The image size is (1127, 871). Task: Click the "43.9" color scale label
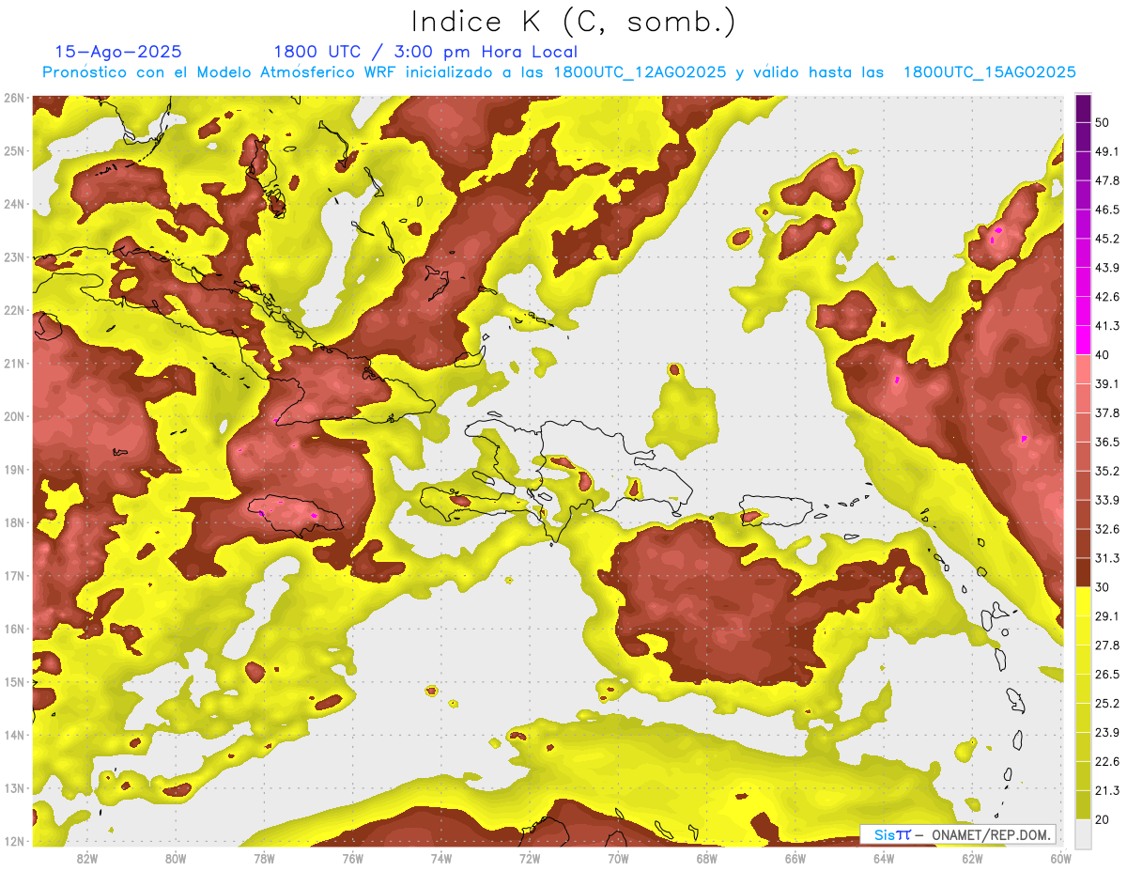coord(1107,267)
